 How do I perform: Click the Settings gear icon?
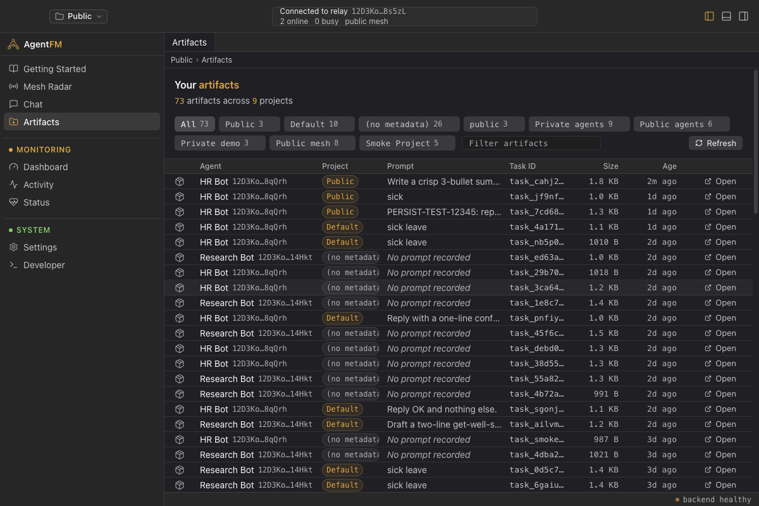13,247
